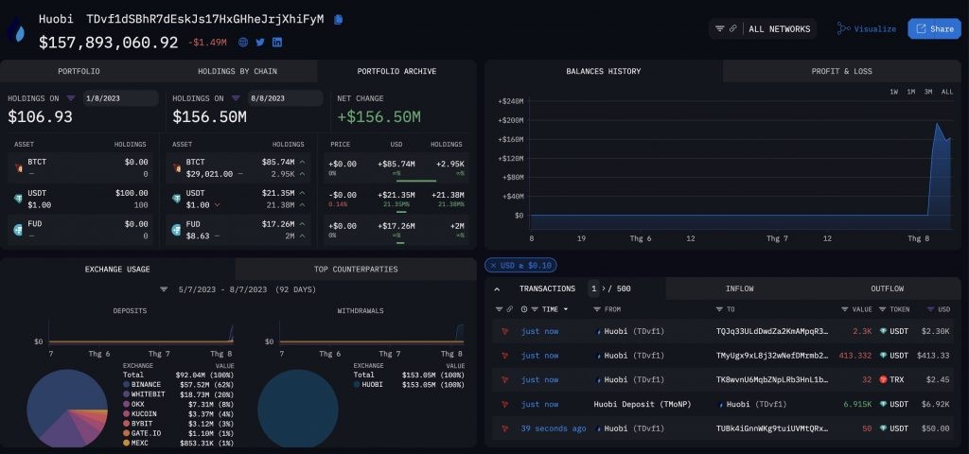Click the WHITEBIT legend color dot
The image size is (969, 454).
tap(126, 394)
